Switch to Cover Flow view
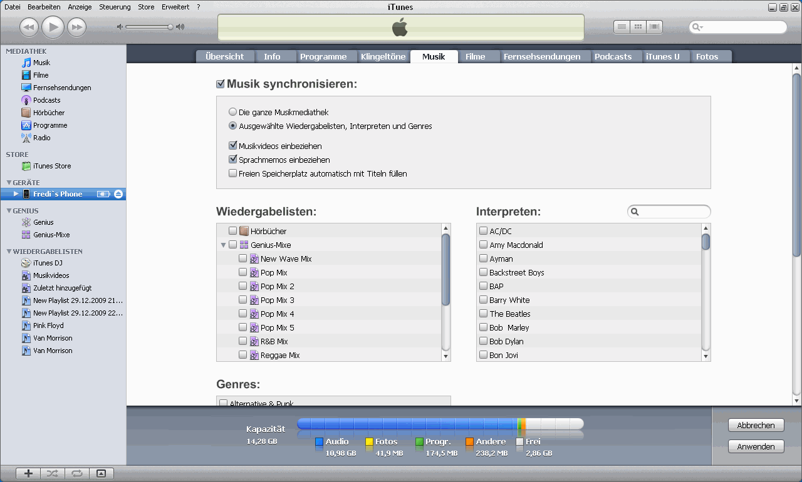This screenshot has width=802, height=482. (x=654, y=27)
